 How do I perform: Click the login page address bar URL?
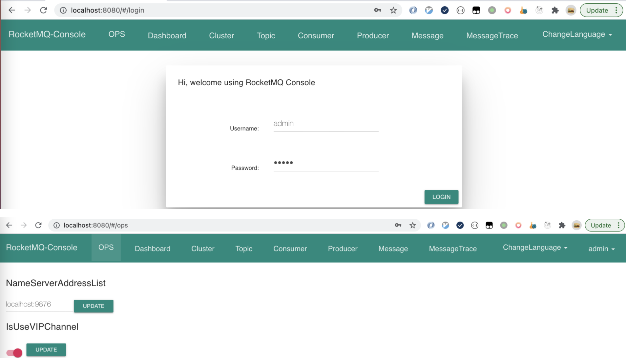coord(108,10)
